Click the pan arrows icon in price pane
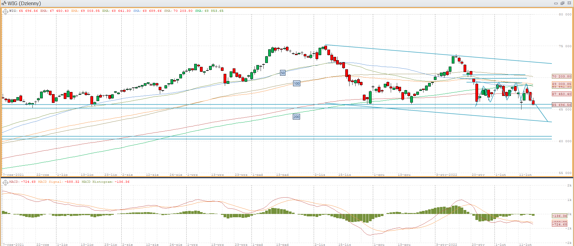Screen dimensions: 574x246 5,12
